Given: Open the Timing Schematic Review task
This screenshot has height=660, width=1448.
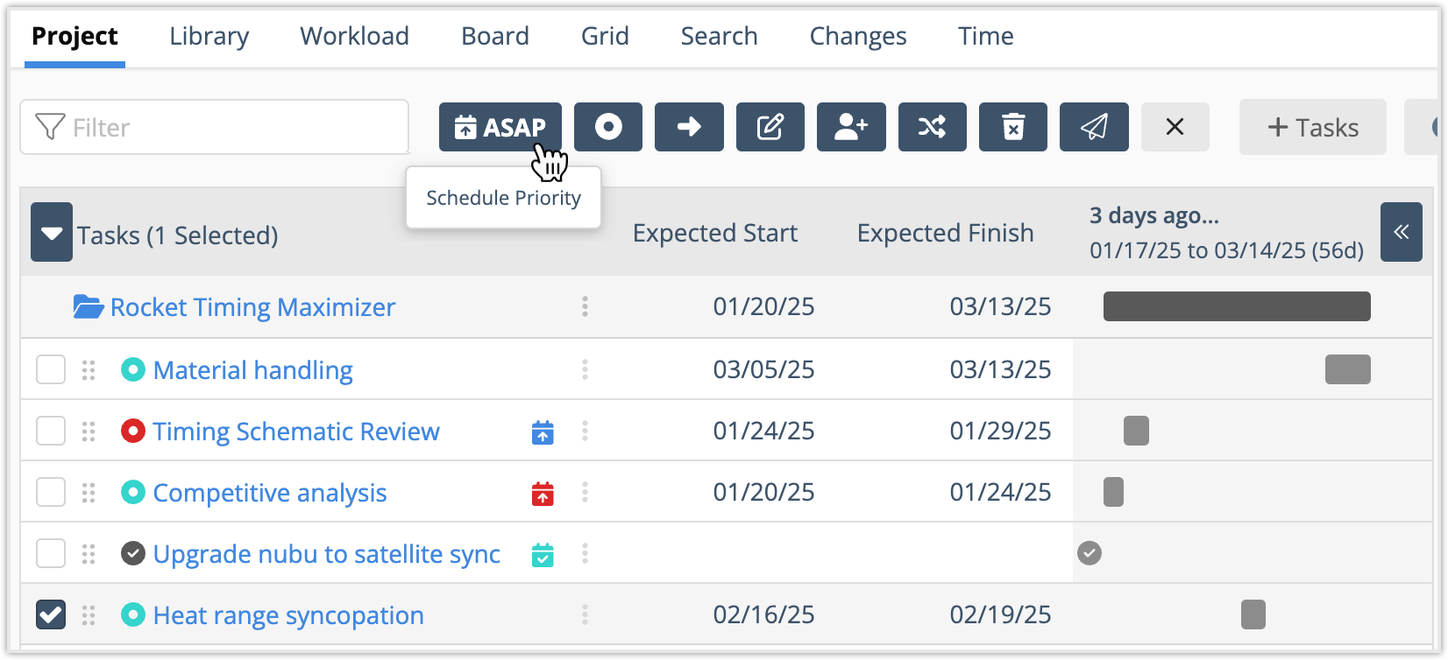Looking at the screenshot, I should [296, 432].
